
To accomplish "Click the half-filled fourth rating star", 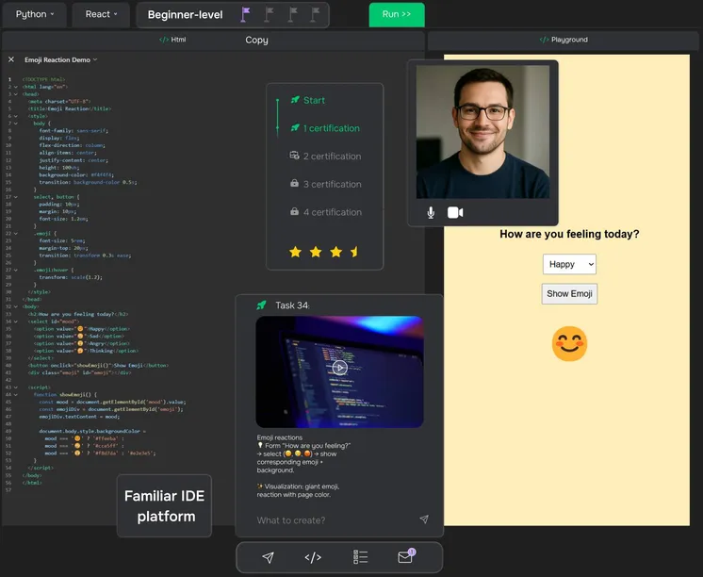I will point(354,252).
